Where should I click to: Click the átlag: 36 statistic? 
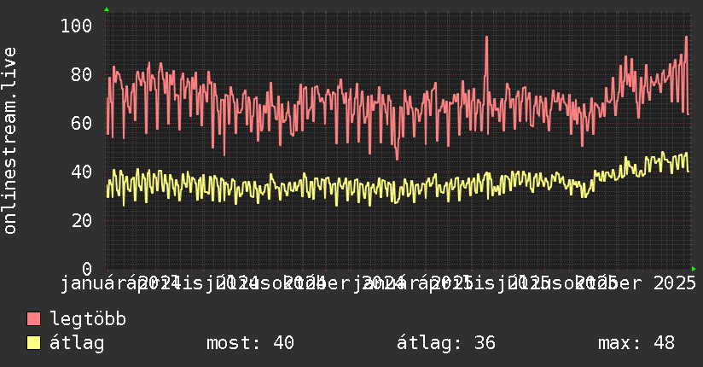click(446, 343)
